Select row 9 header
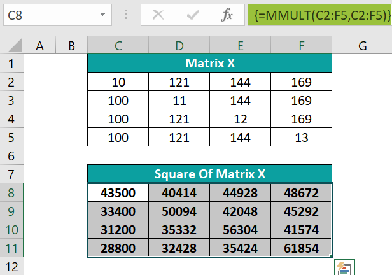This screenshot has height=275, width=392. click(x=11, y=211)
